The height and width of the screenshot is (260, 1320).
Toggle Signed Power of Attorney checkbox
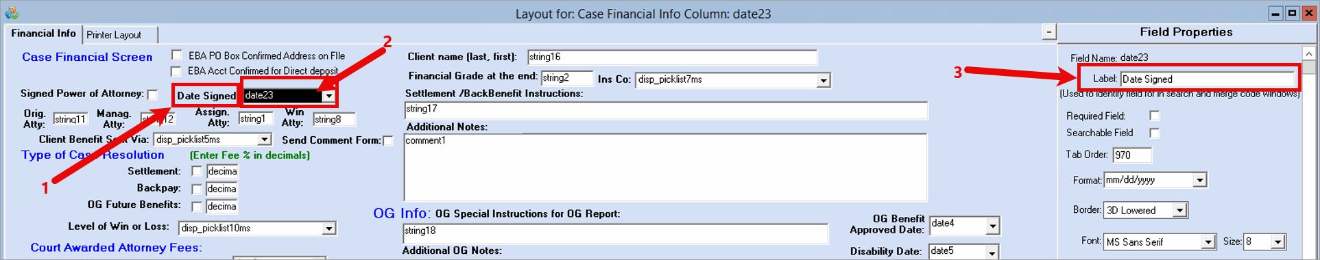coord(152,94)
